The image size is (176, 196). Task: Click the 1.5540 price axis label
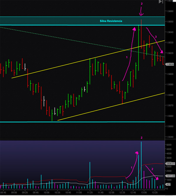pos(170,137)
